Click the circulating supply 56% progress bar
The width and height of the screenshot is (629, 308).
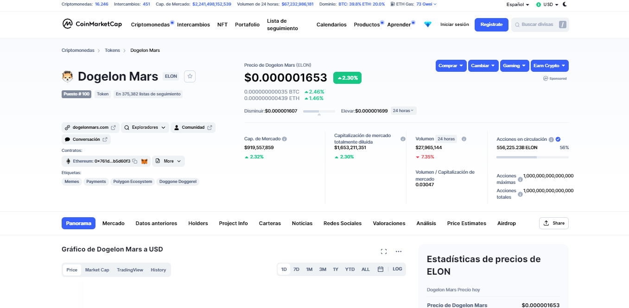click(x=533, y=157)
